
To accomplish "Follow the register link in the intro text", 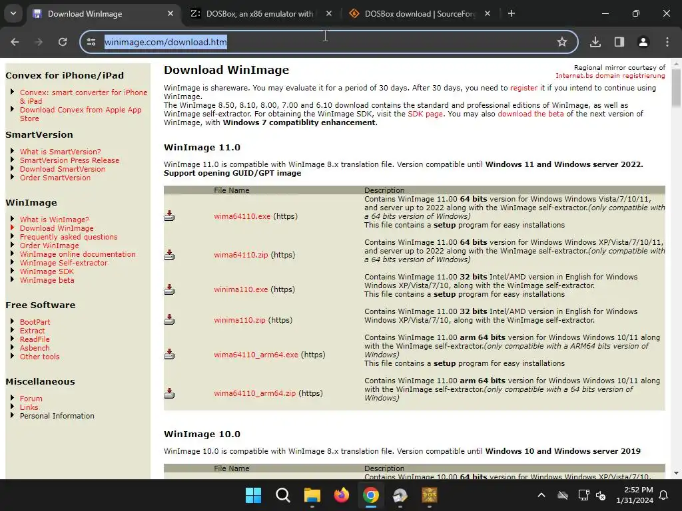I will point(523,88).
